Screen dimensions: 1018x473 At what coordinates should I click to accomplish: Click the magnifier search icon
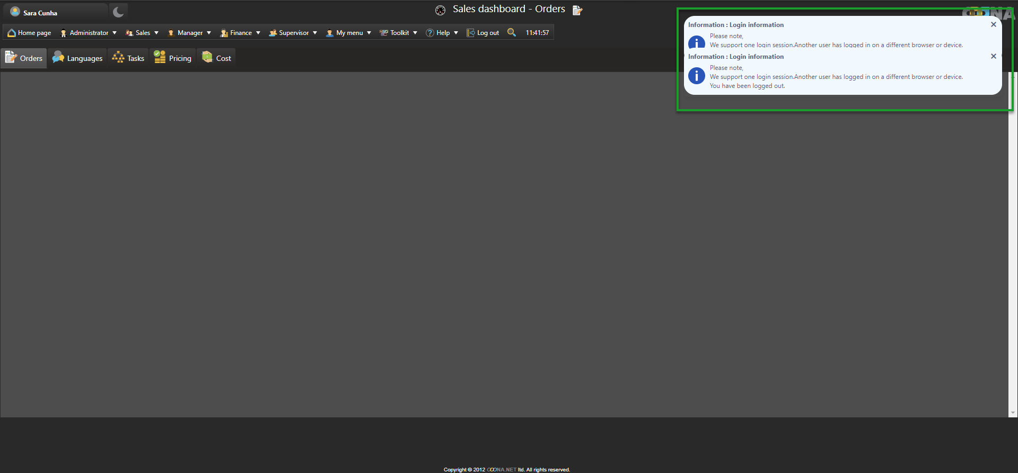511,32
